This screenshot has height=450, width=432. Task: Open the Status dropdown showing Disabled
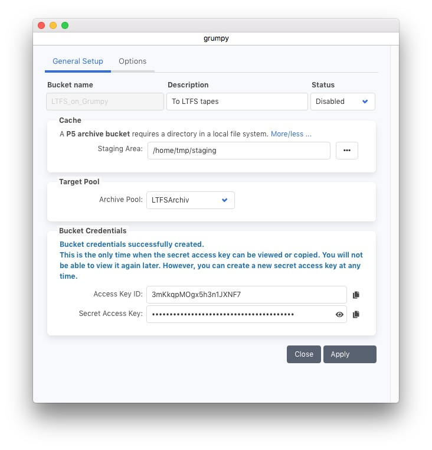(x=342, y=102)
